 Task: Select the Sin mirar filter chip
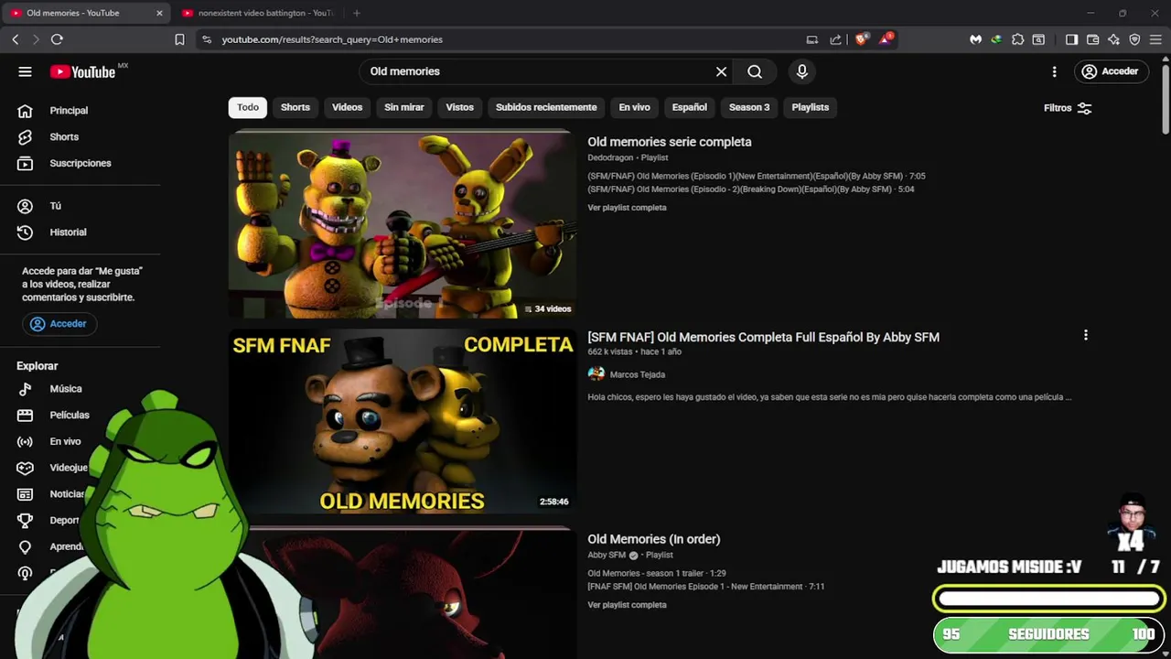pos(404,107)
